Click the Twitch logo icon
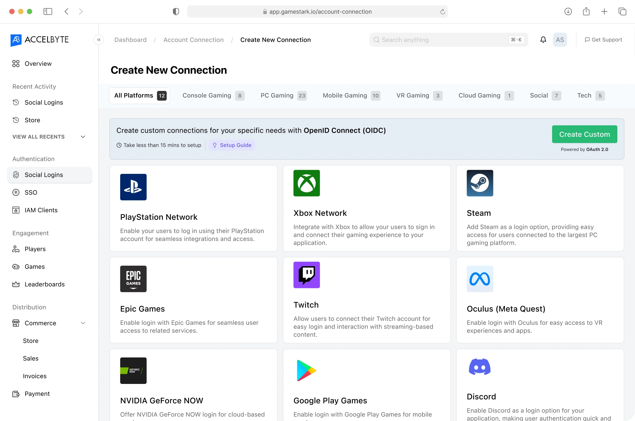635x421 pixels. coord(306,275)
